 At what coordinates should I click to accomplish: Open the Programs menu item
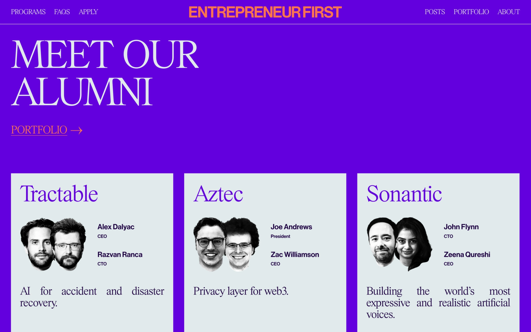coord(28,12)
